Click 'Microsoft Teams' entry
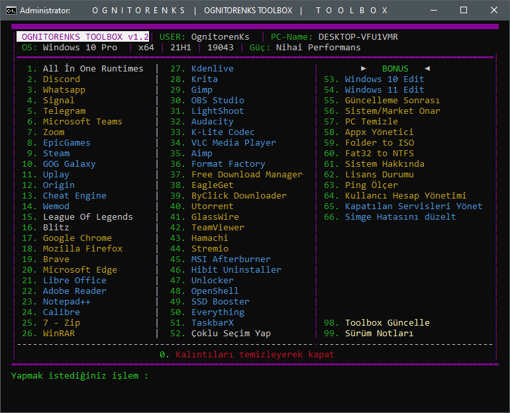 point(83,122)
